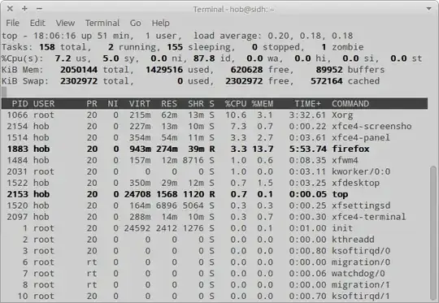Viewport: 439px width, 303px height.
Task: Click the PID 1066 cell
Action: pos(17,115)
